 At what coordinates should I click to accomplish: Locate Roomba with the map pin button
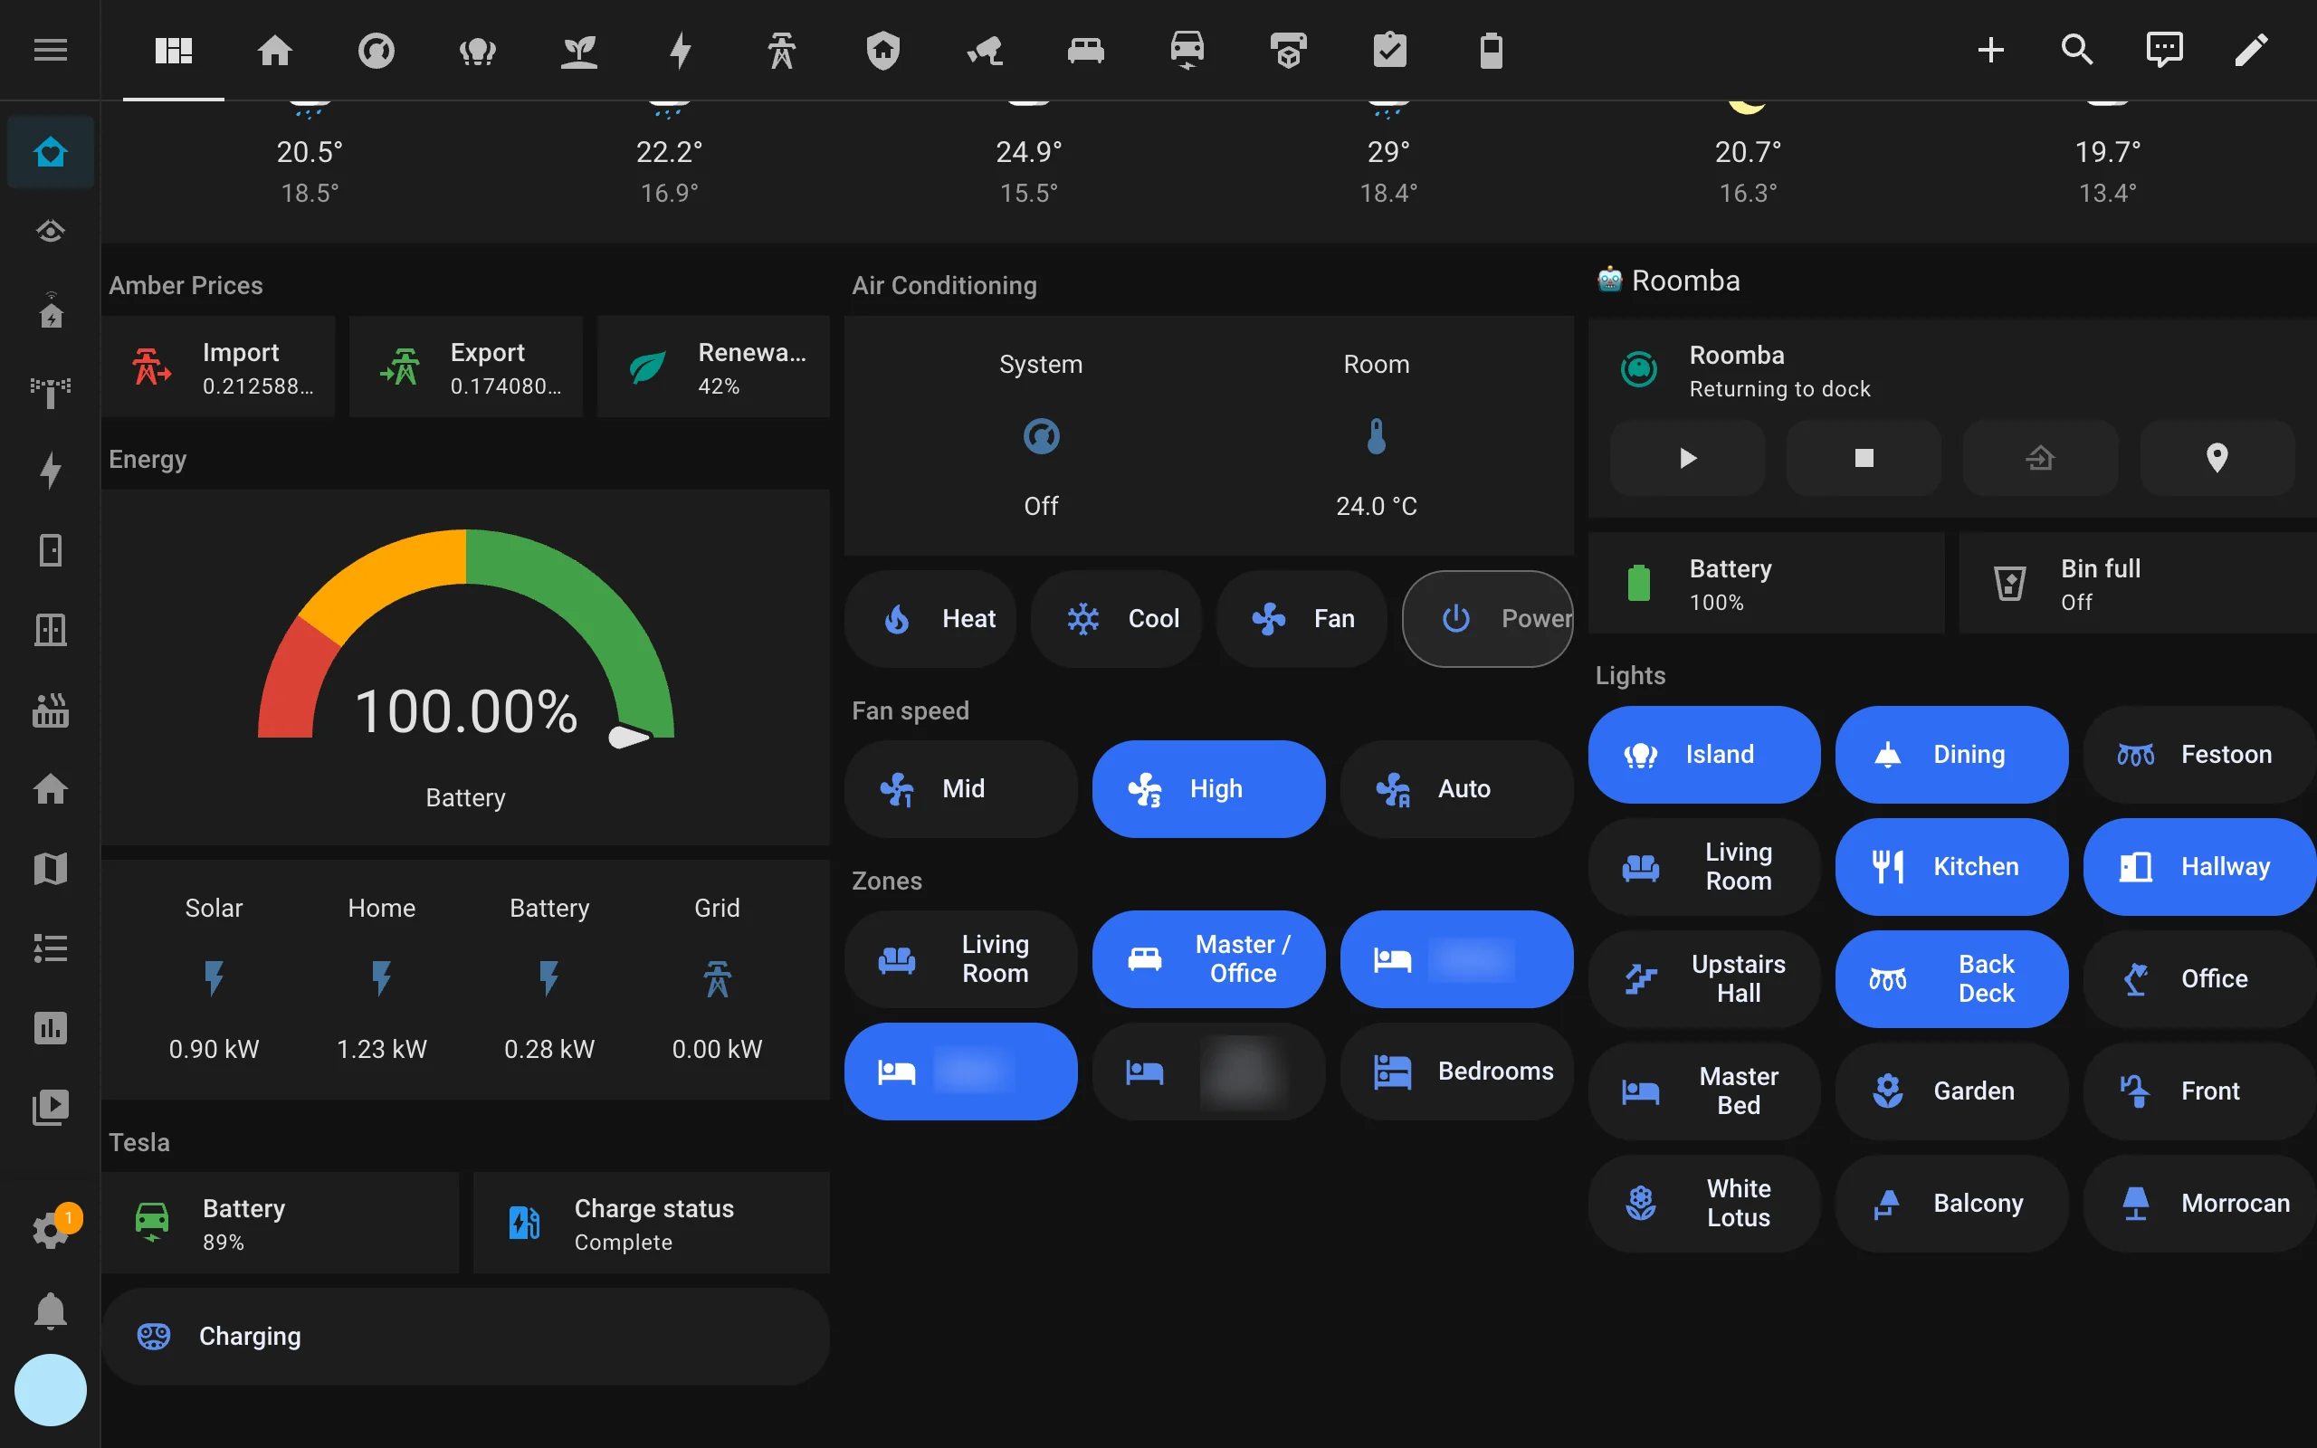pos(2217,458)
